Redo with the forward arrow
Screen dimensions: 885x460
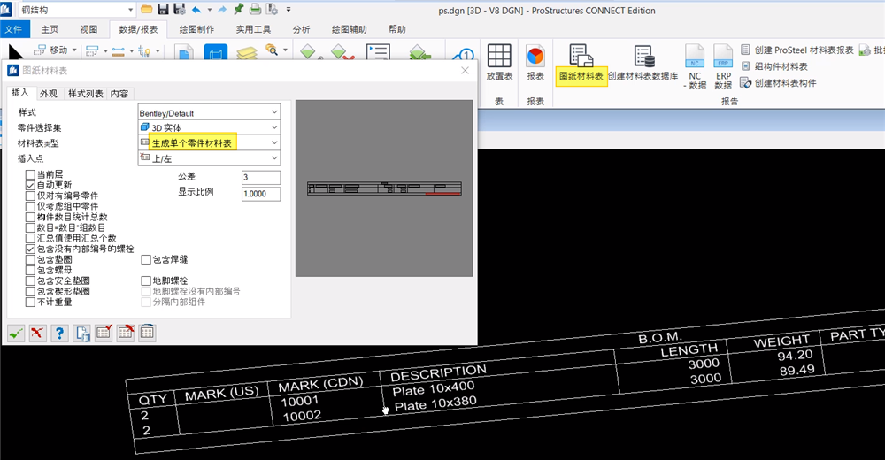click(x=222, y=9)
